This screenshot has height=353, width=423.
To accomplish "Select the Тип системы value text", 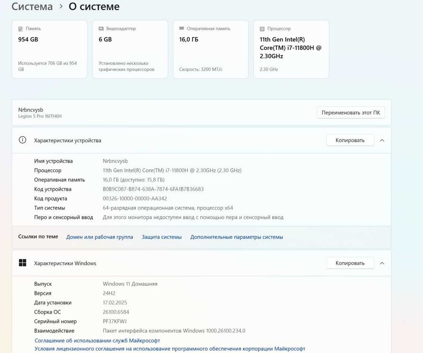I will pyautogui.click(x=168, y=208).
